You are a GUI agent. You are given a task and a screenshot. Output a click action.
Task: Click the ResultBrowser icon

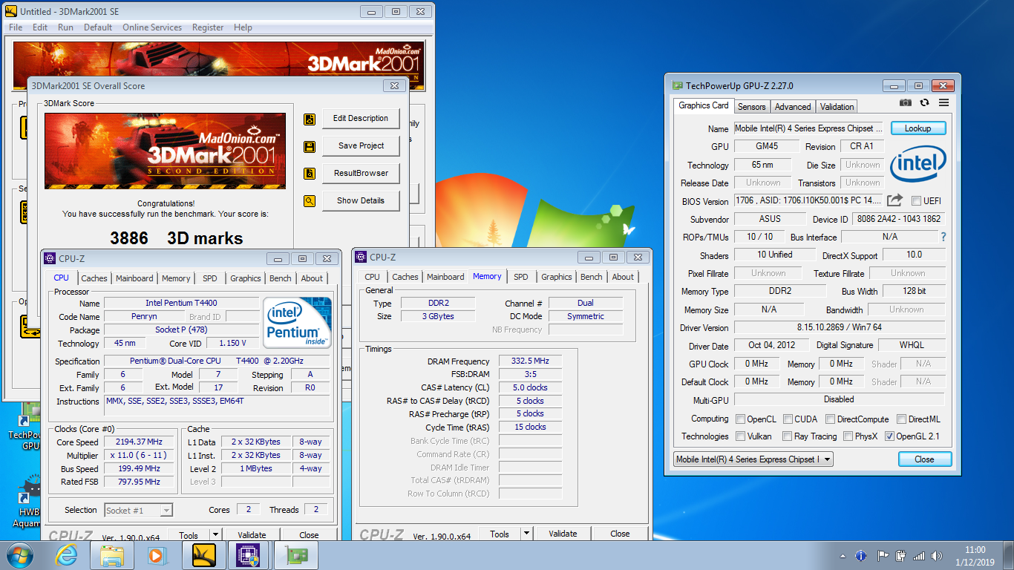[x=310, y=174]
